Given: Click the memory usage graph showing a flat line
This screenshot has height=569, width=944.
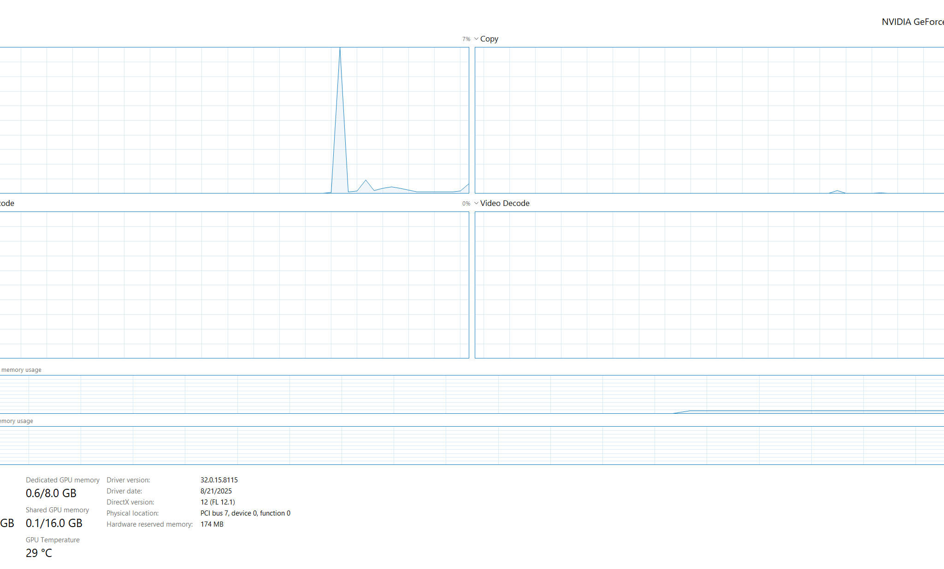Looking at the screenshot, I should pyautogui.click(x=472, y=394).
